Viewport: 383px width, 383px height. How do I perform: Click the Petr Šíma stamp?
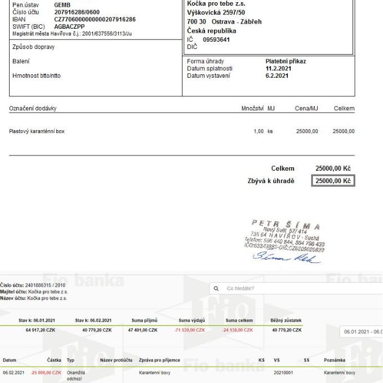(285, 235)
